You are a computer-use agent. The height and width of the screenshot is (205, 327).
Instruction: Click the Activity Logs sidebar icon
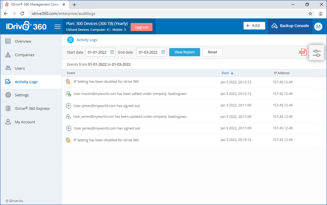8,81
